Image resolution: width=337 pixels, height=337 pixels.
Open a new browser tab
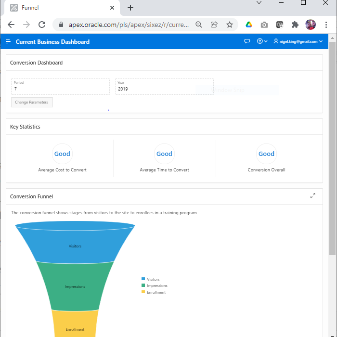tap(130, 8)
